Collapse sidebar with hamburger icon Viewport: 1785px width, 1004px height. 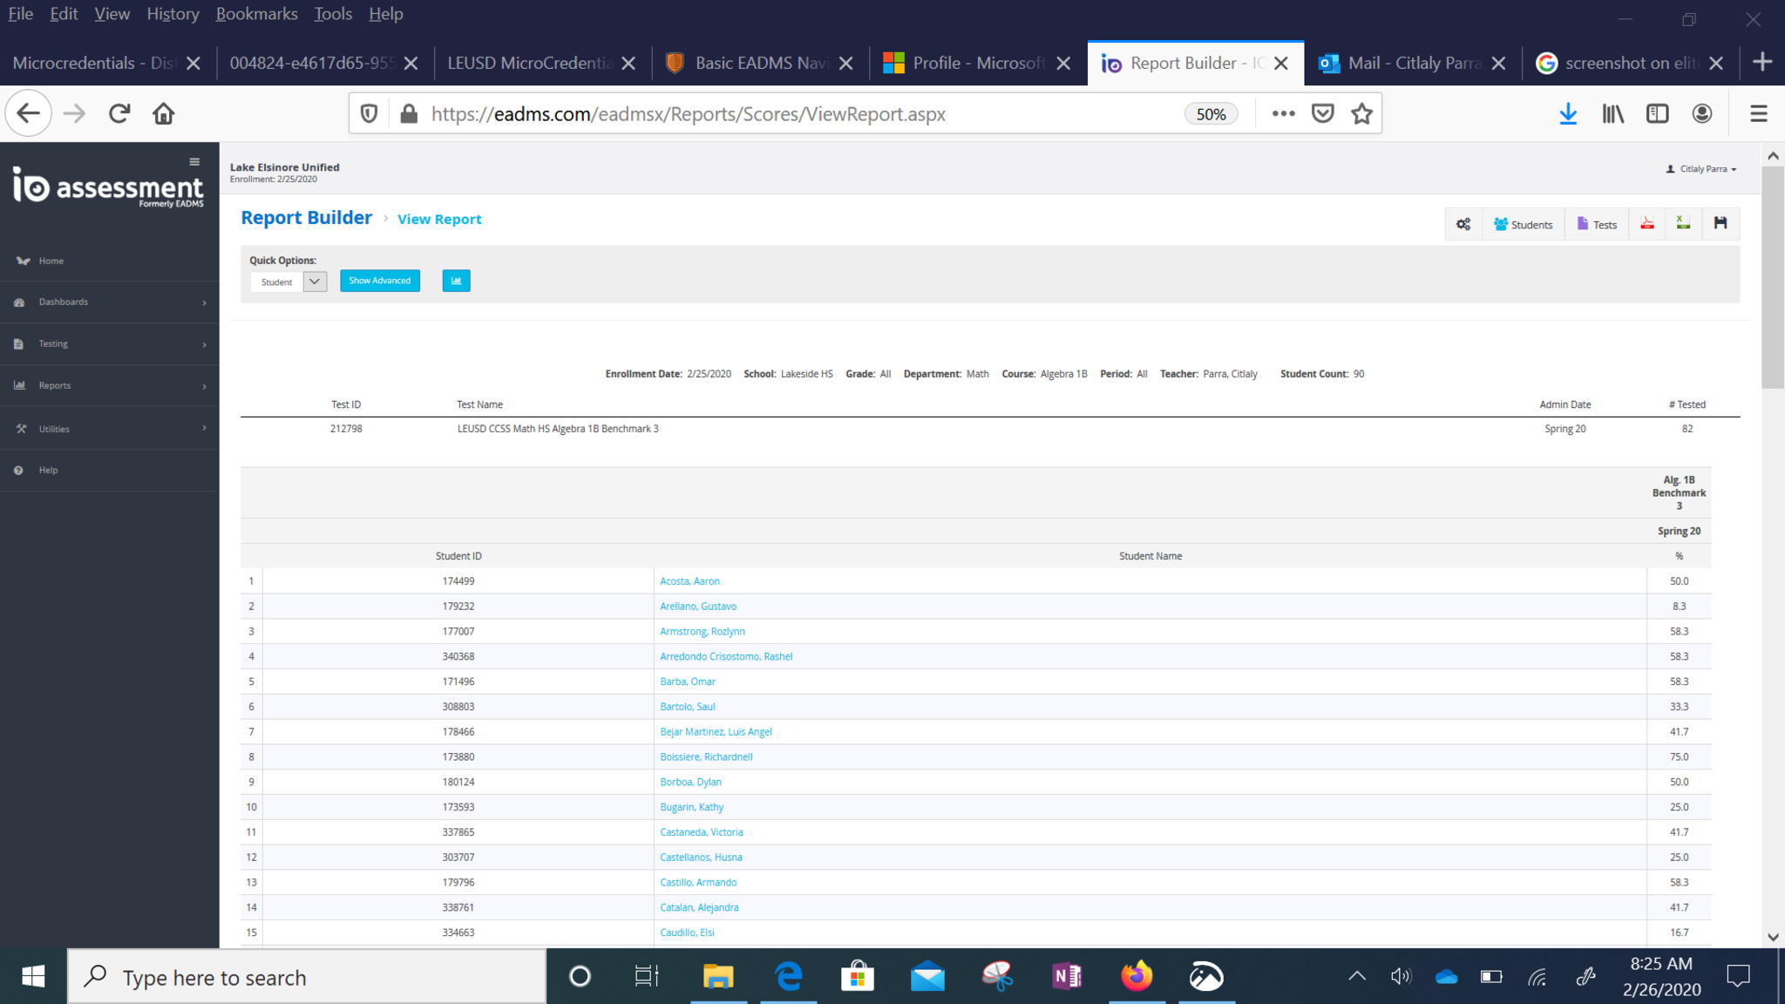[194, 161]
